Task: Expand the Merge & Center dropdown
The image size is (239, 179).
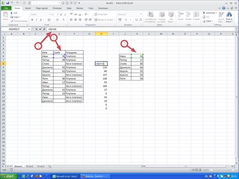Action: [x=114, y=20]
